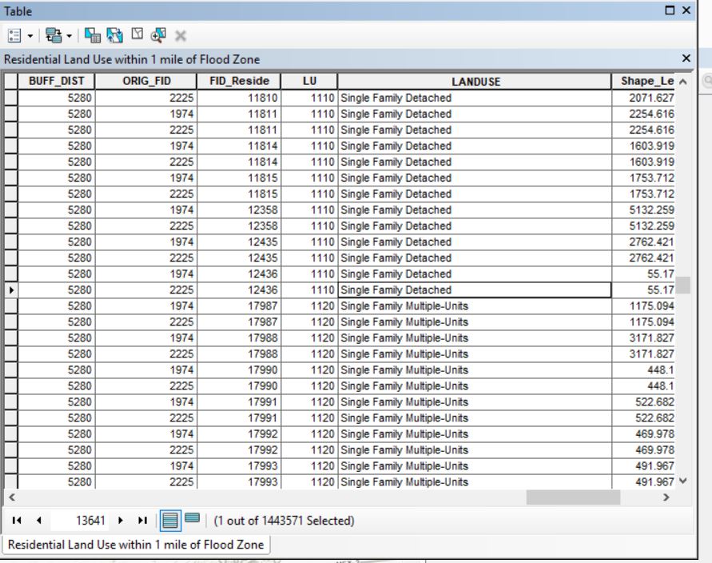Open the Related Tables icon
The width and height of the screenshot is (712, 563).
[54, 35]
